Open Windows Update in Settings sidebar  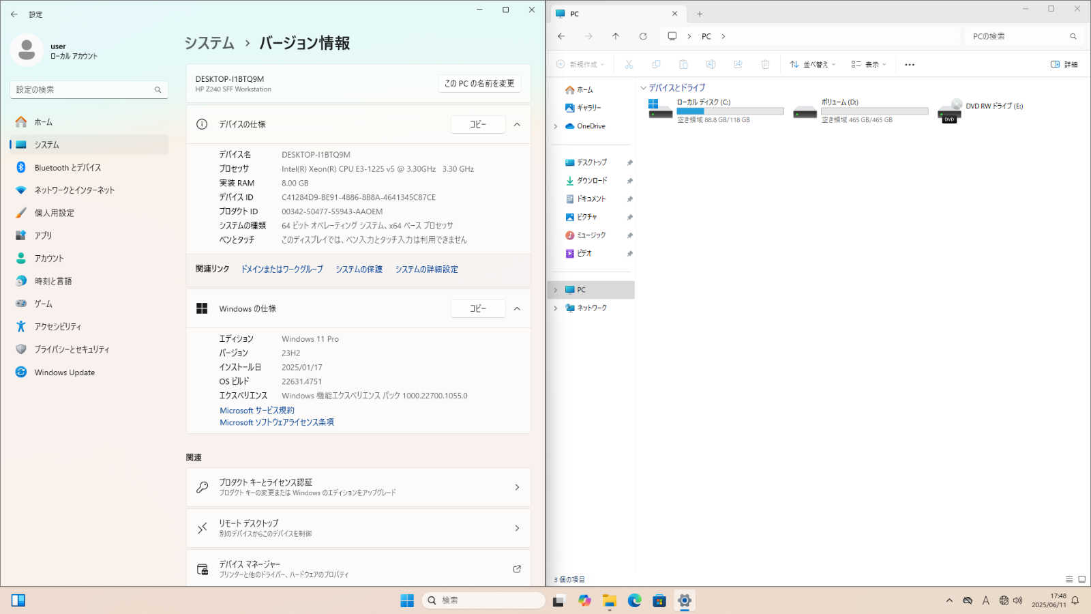click(x=65, y=372)
